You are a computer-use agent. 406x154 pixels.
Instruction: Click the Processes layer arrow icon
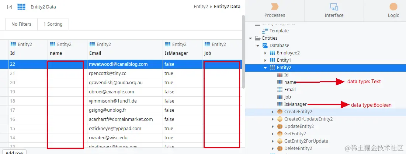274,7
